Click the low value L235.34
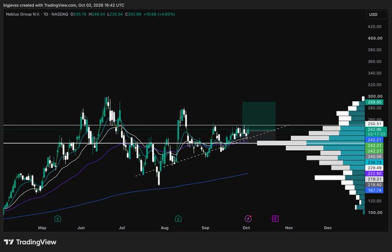Screen dimensions: 392x252 tap(115, 14)
